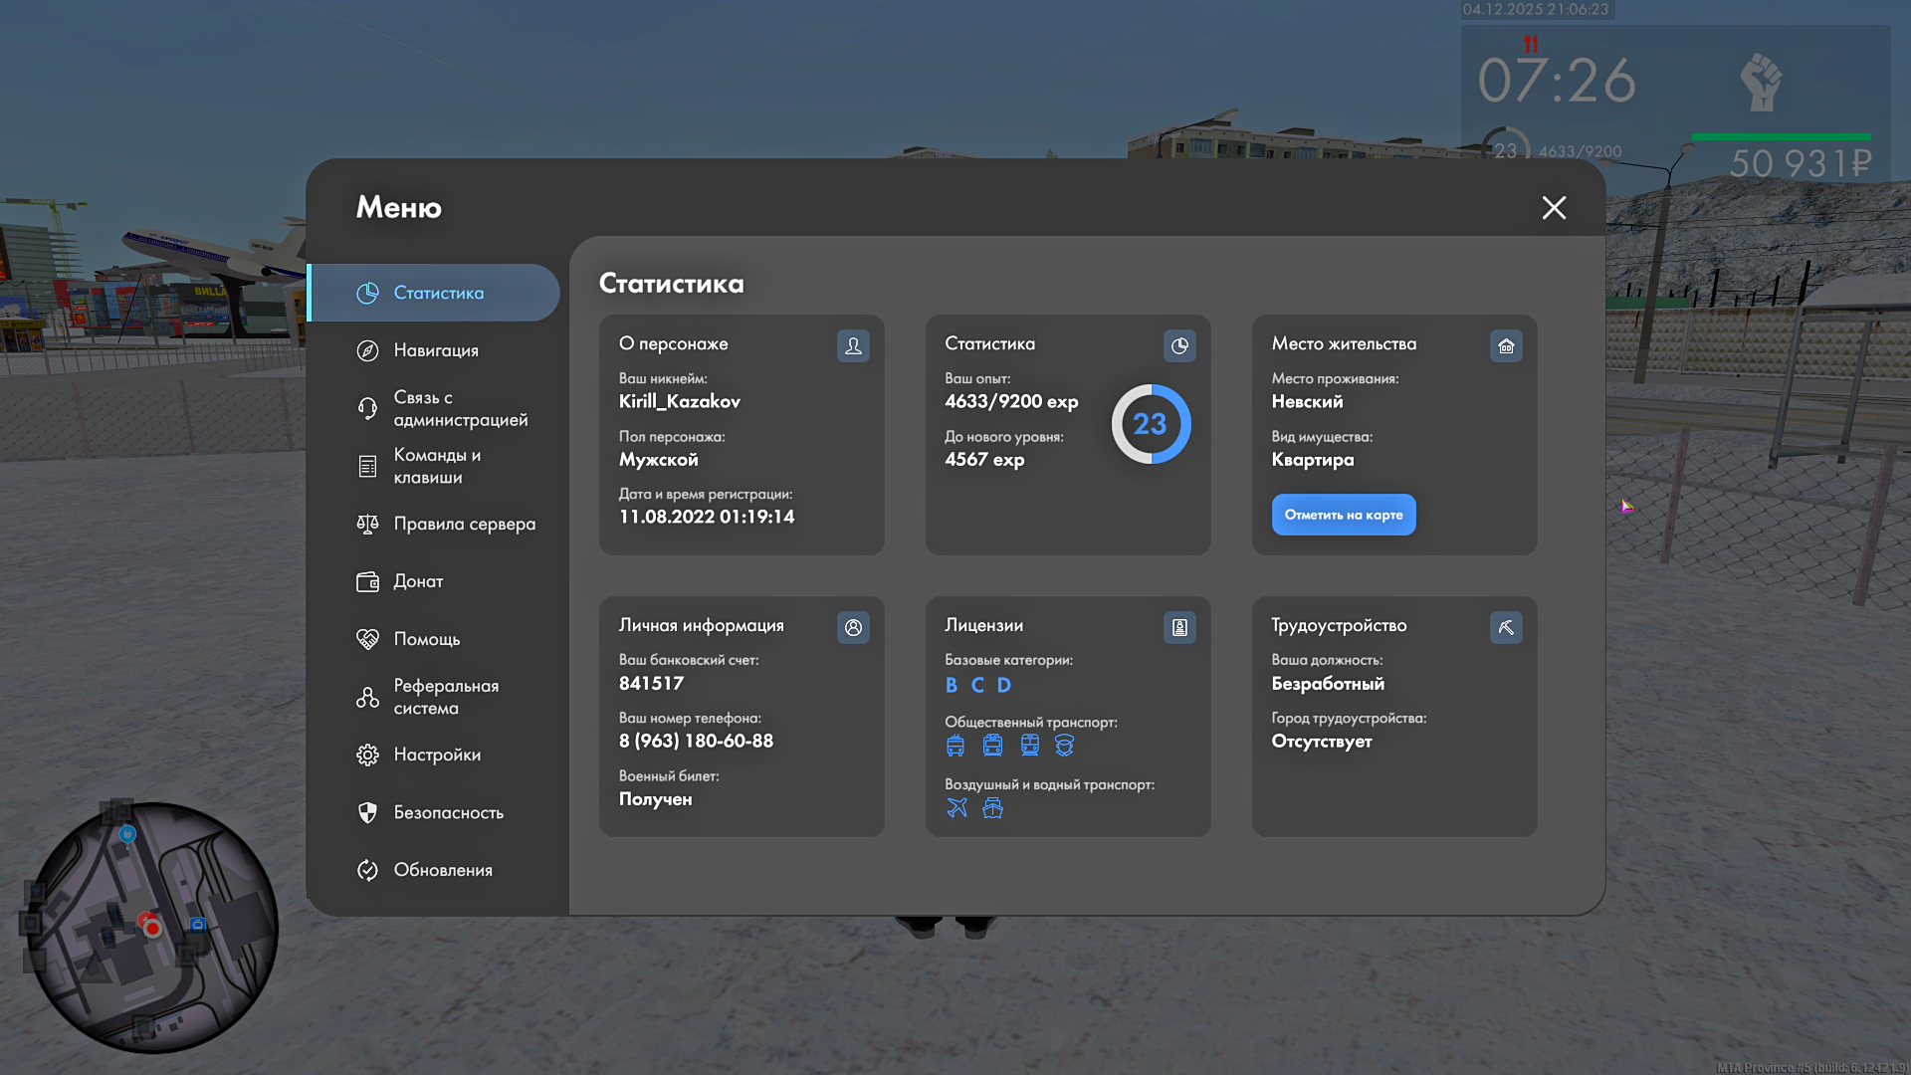
Task: Click the house icon in Место жительства card
Action: (x=1506, y=345)
